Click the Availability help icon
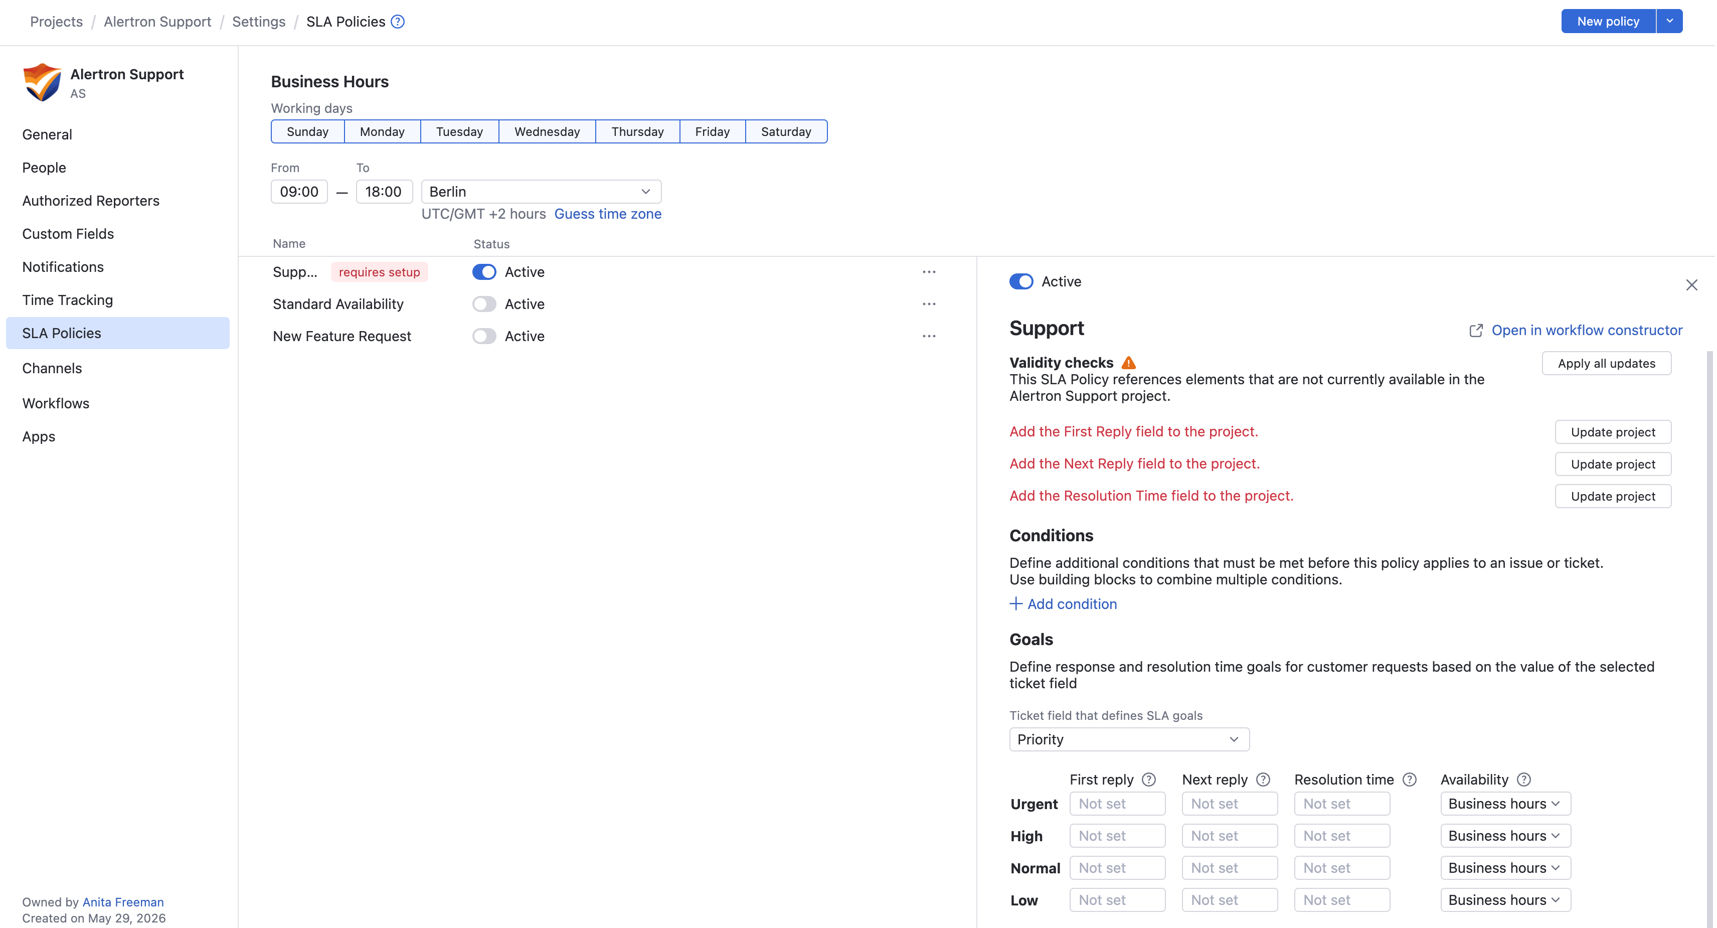The height and width of the screenshot is (928, 1717). coord(1524,780)
